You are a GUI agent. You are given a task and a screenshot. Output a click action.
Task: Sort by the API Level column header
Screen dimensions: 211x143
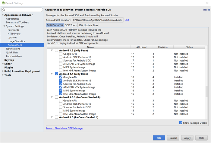coord(141,47)
